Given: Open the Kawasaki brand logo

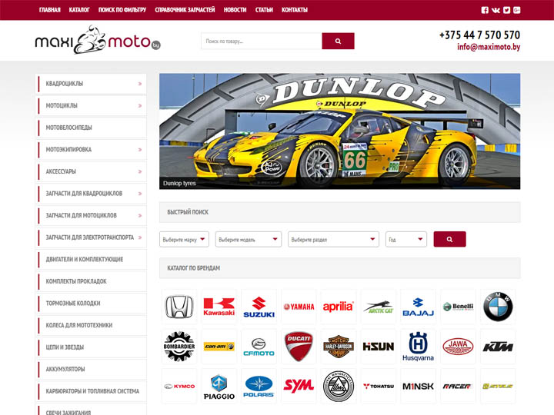Looking at the screenshot, I should [219, 307].
